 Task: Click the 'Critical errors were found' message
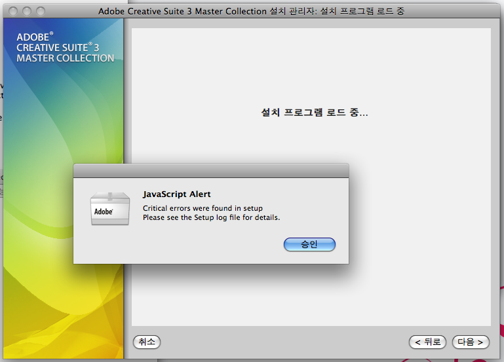[203, 208]
